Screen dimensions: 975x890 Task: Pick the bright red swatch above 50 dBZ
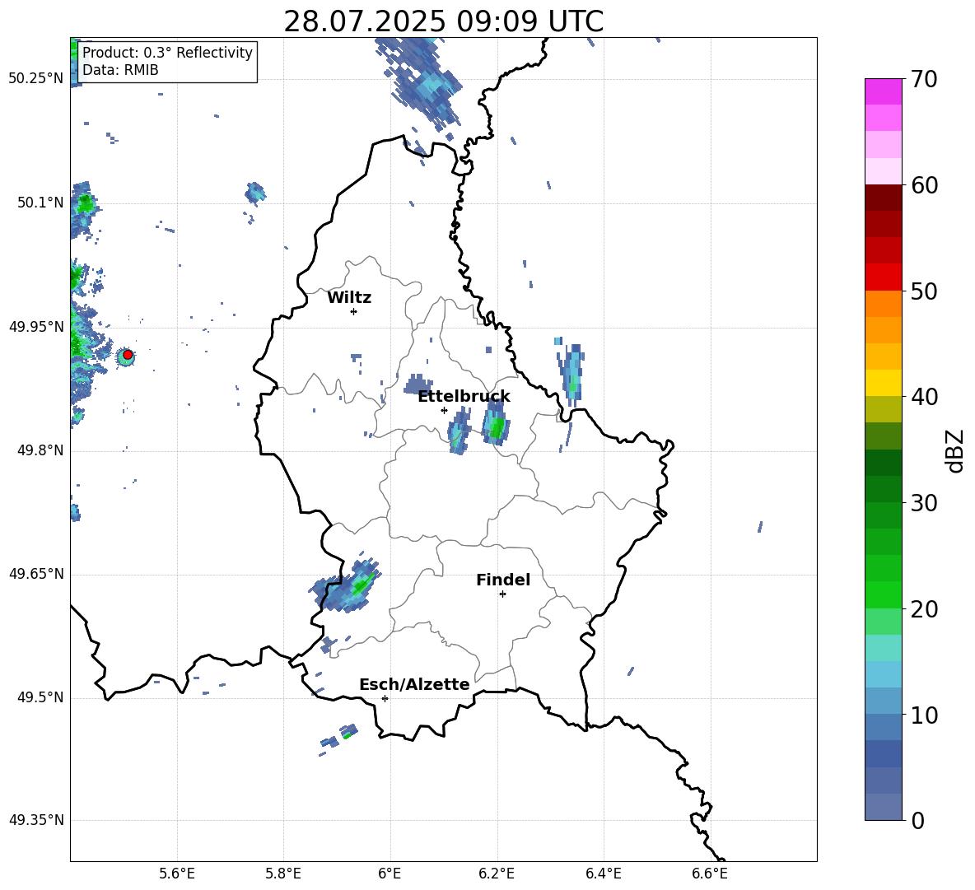(x=883, y=277)
